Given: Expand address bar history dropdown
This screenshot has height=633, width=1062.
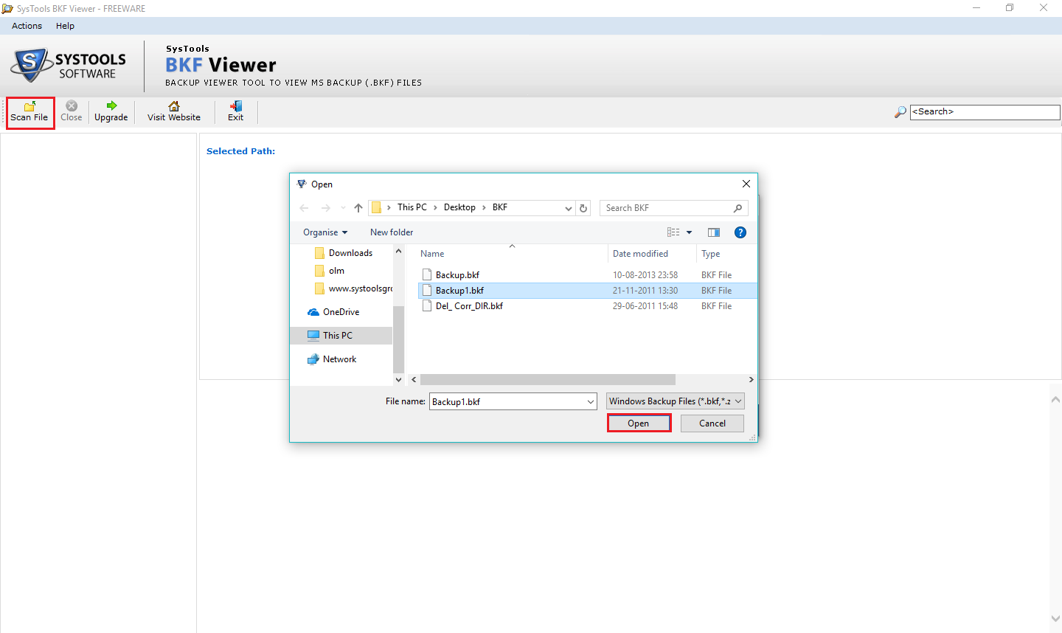Looking at the screenshot, I should tap(569, 208).
